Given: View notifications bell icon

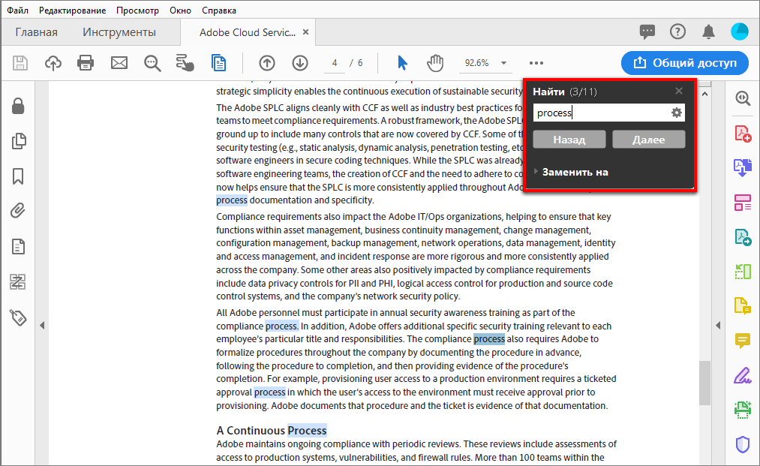Looking at the screenshot, I should coord(709,32).
